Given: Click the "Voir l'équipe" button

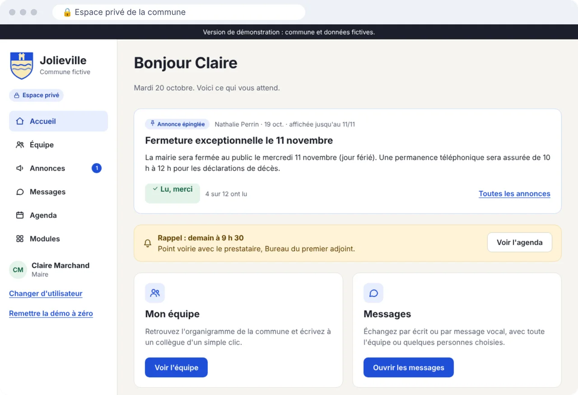Looking at the screenshot, I should (x=176, y=367).
